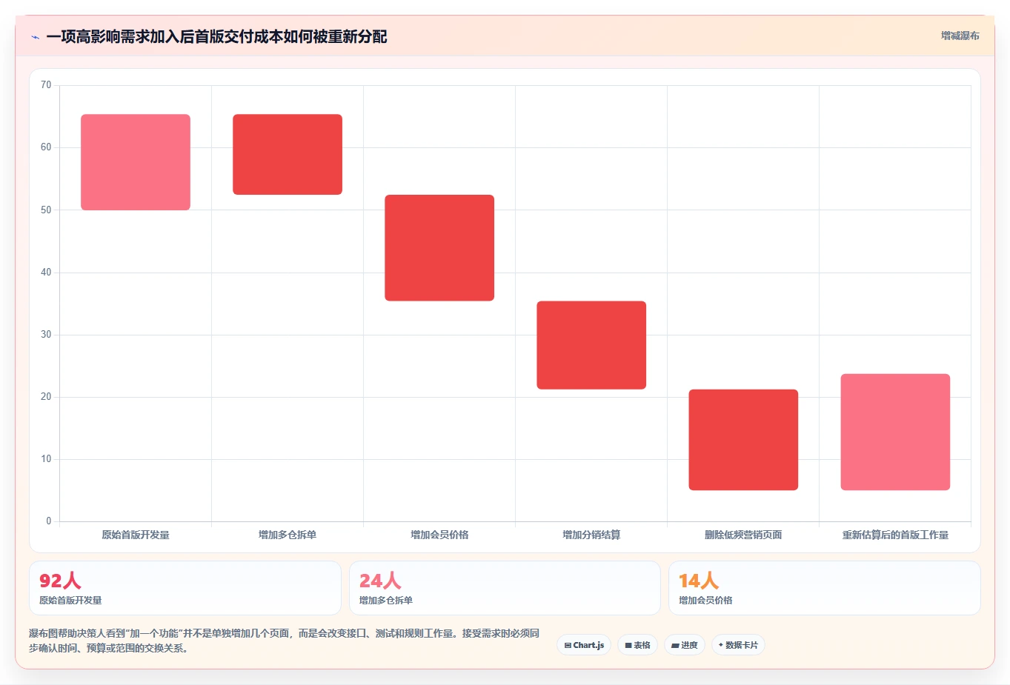Screen dimensions: 1010x685
Task: Open the 92人 原始首版开发量 stat card
Action: point(185,588)
